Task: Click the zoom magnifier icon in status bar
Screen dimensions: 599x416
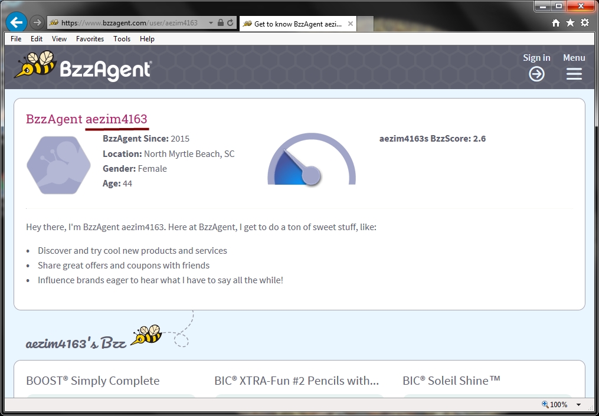Action: (x=545, y=404)
